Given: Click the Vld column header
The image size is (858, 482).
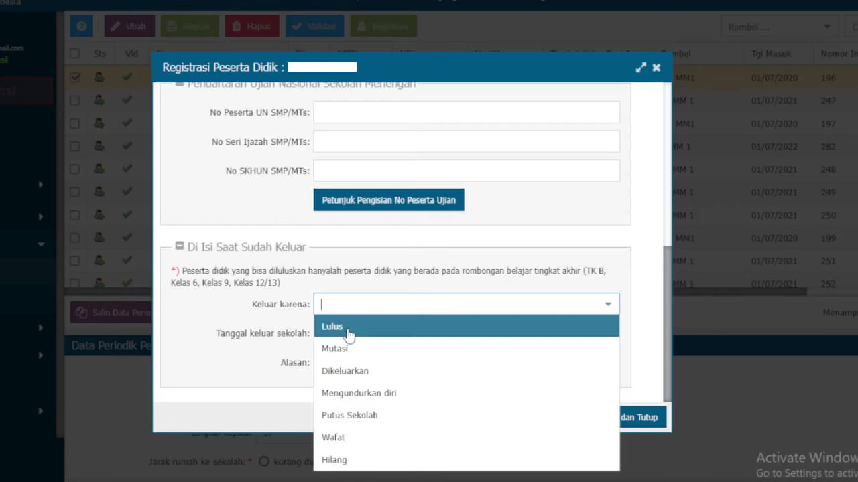Looking at the screenshot, I should pyautogui.click(x=131, y=54).
